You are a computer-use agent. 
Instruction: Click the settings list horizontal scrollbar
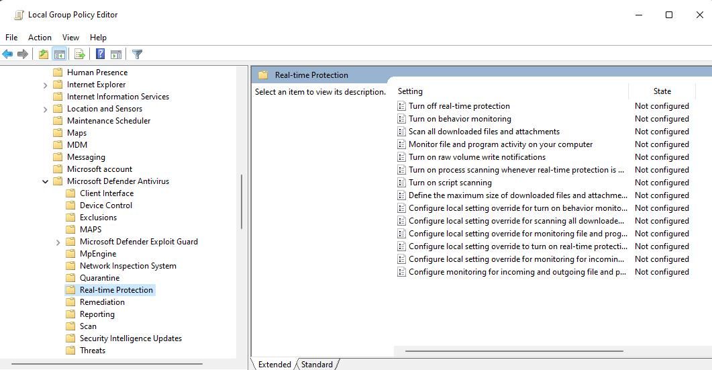514,351
